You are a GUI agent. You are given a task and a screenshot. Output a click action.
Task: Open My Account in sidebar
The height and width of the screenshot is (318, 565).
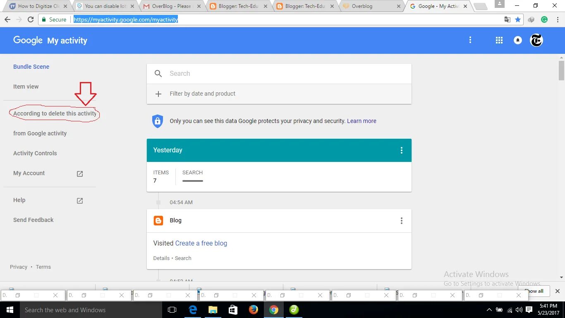pyautogui.click(x=29, y=173)
